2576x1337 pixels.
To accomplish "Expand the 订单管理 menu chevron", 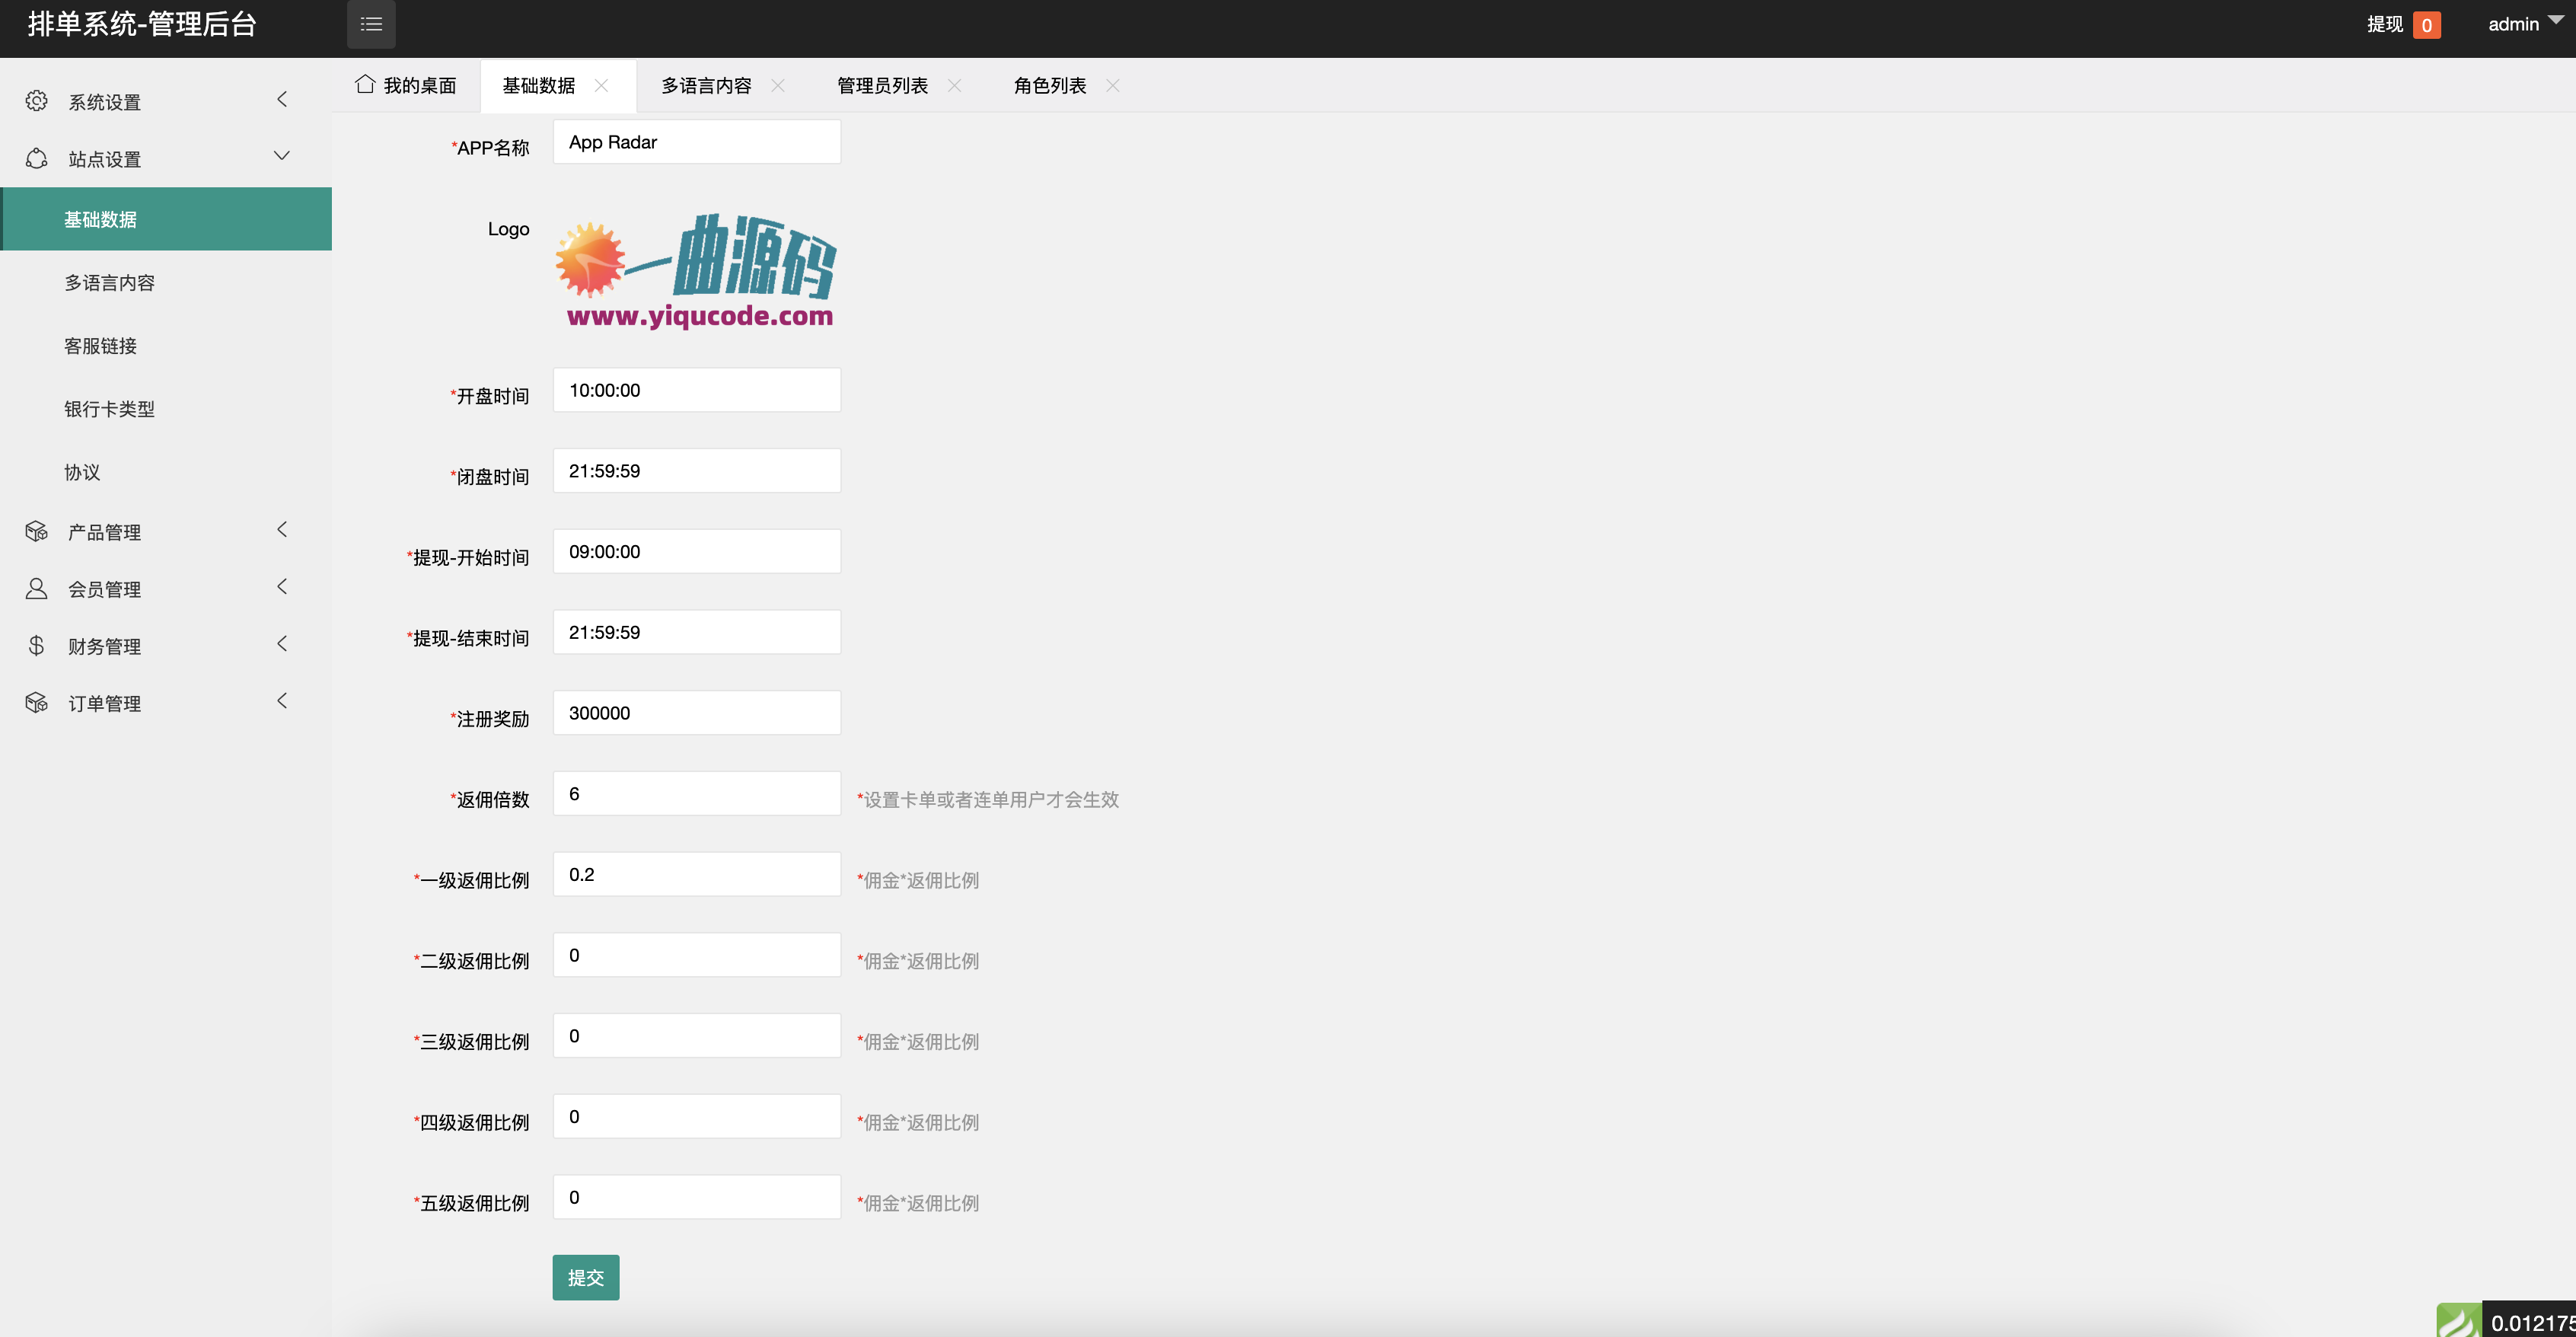I will (282, 700).
